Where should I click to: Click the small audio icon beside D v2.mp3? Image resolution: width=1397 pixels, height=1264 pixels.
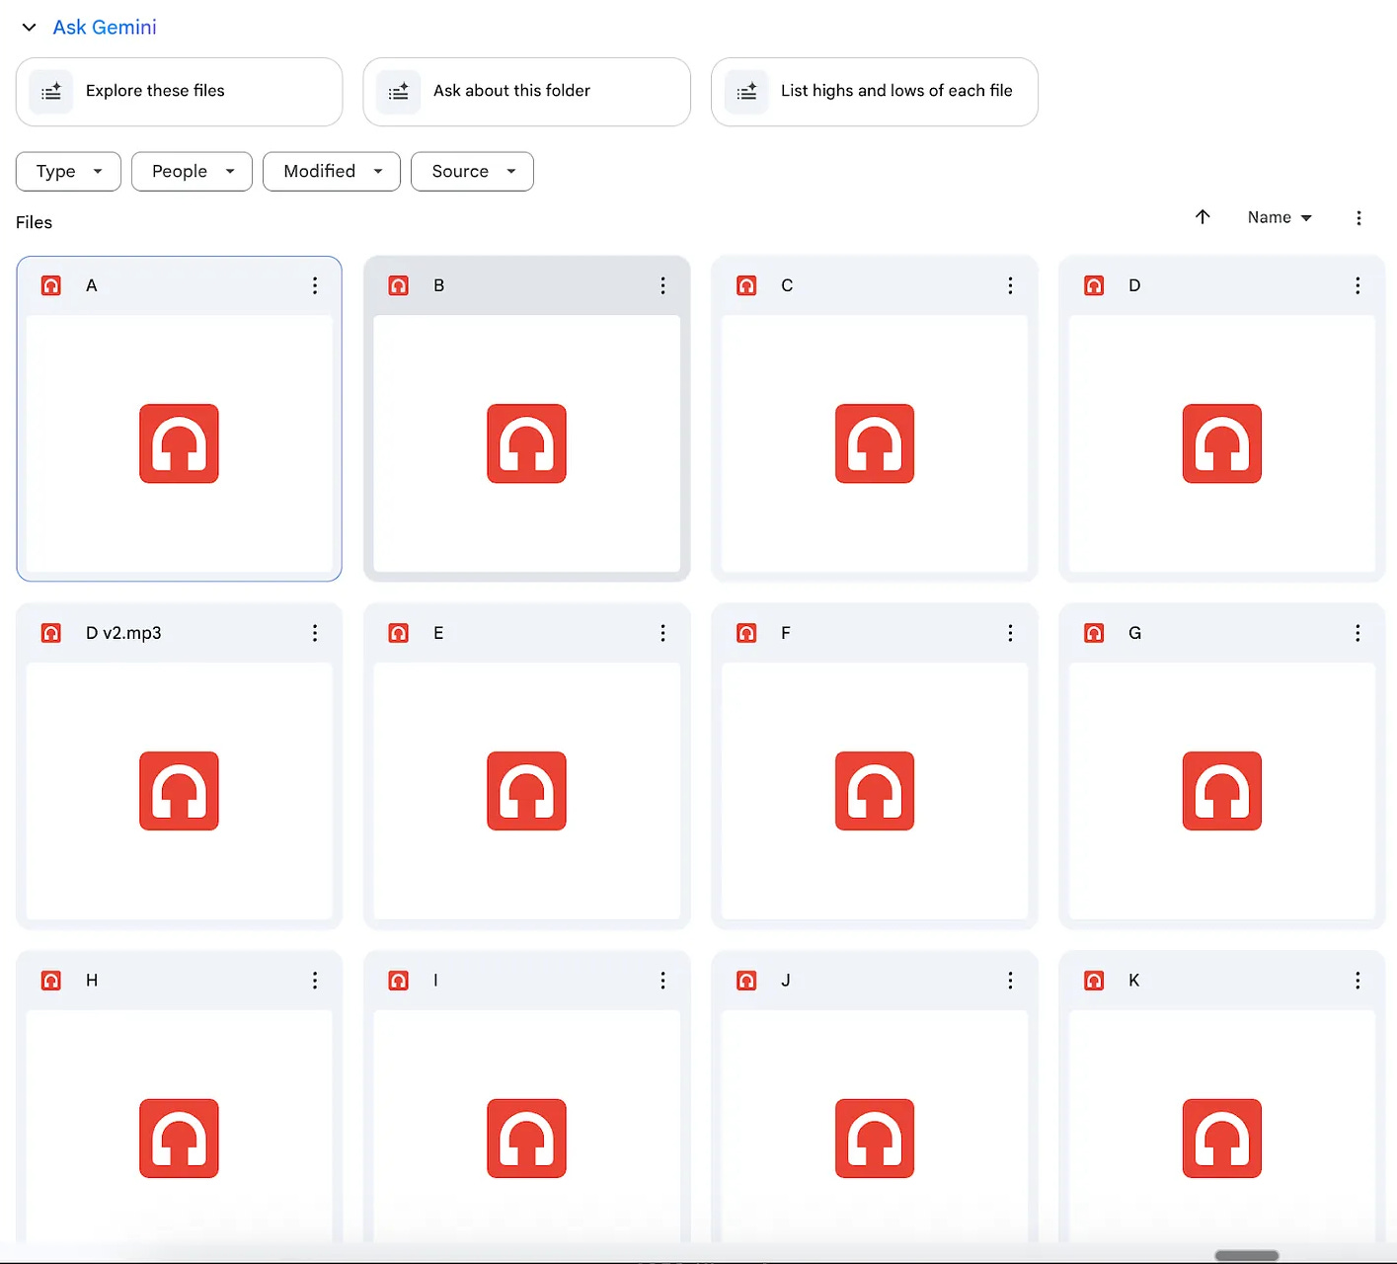51,633
